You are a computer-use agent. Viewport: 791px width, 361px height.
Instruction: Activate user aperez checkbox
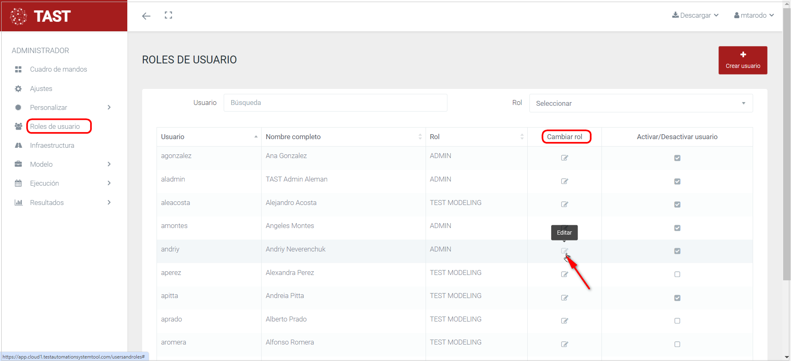pos(677,275)
